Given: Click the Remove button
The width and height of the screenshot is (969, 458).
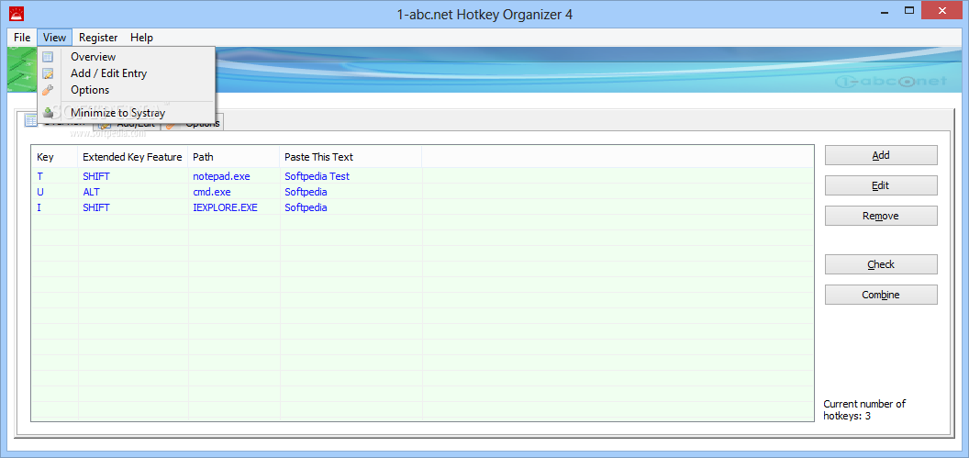Looking at the screenshot, I should (x=881, y=216).
